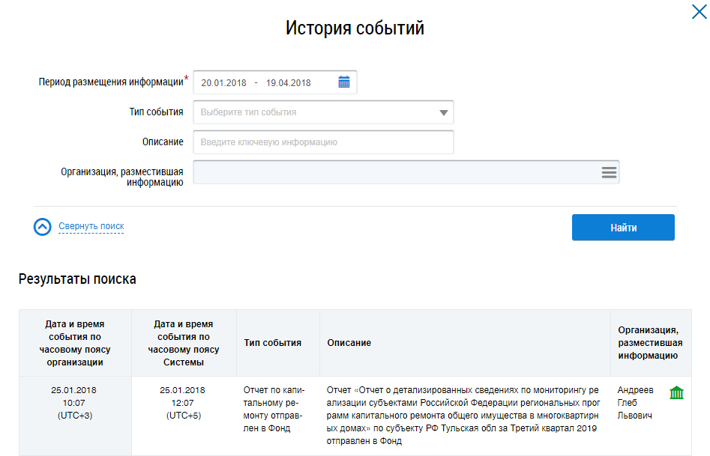Click the Организация, разместившая информацию header
This screenshot has height=456, width=710.
[649, 343]
